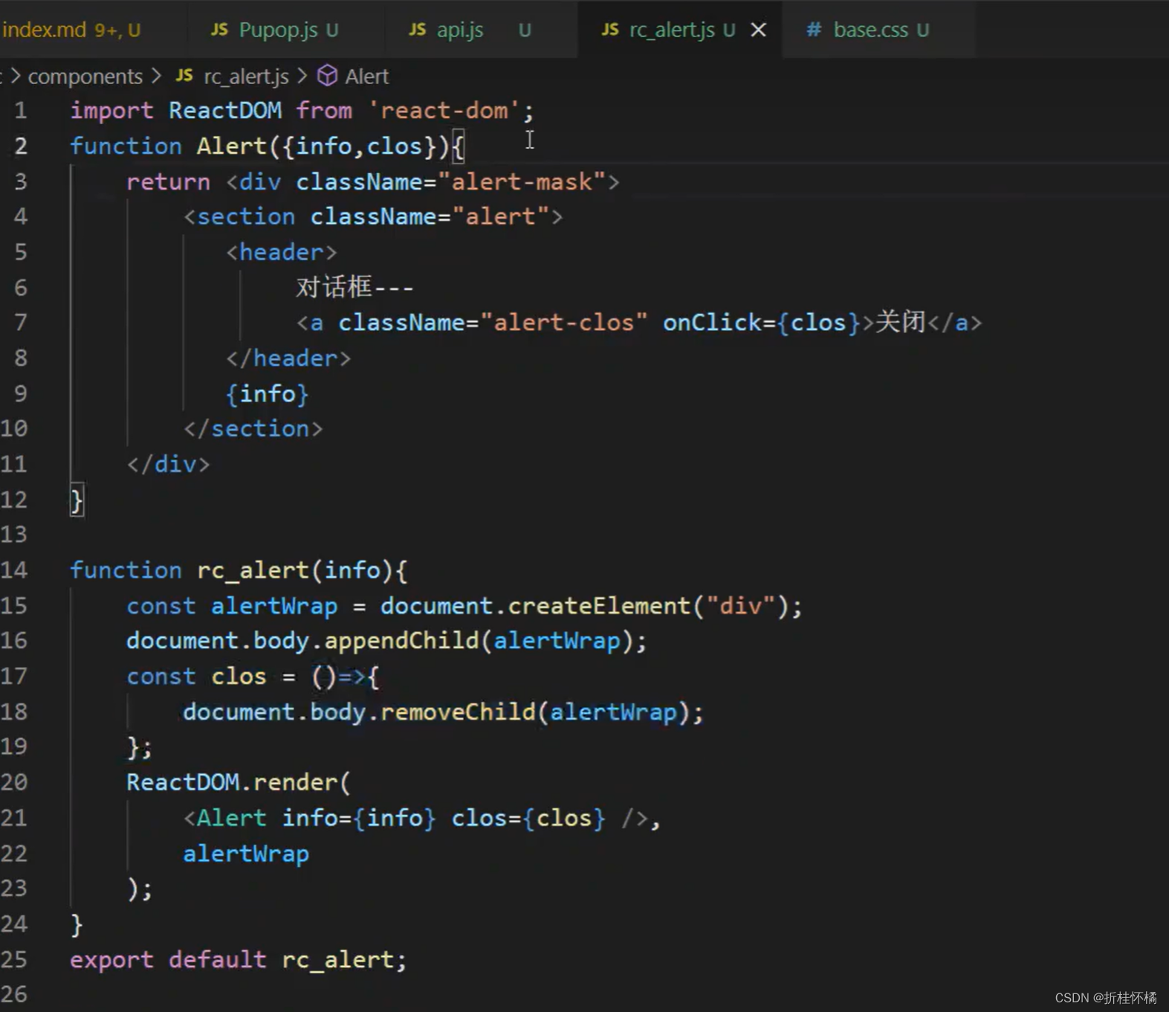Click the onClick attribute on line 7
This screenshot has width=1169, height=1012.
coord(713,323)
